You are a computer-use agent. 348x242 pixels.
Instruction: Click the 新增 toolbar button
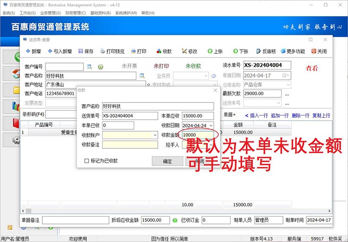point(33,51)
